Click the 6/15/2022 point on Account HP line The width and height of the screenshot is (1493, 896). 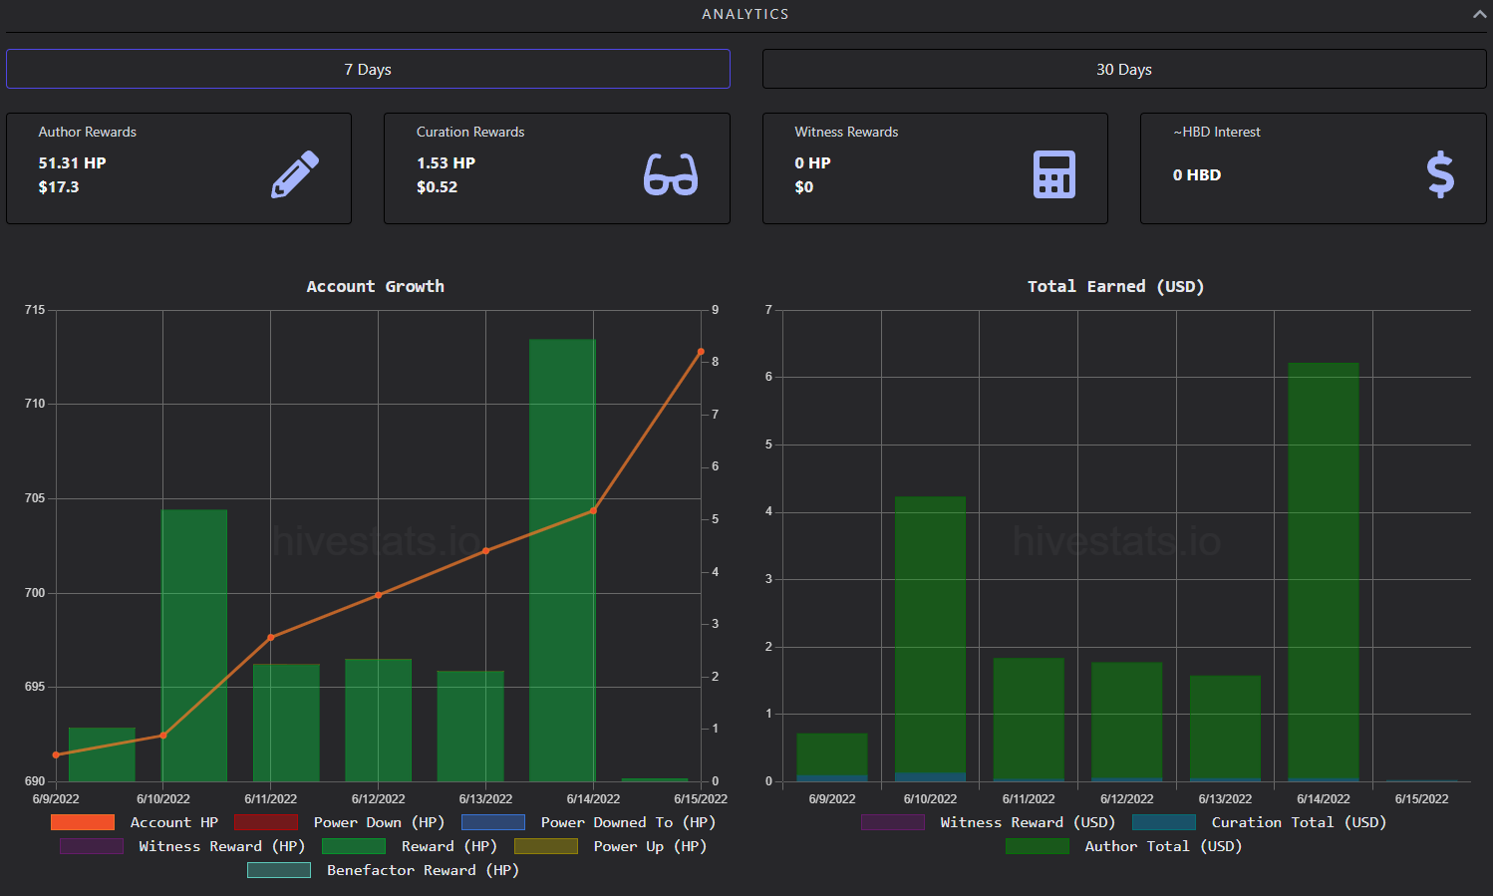[701, 352]
